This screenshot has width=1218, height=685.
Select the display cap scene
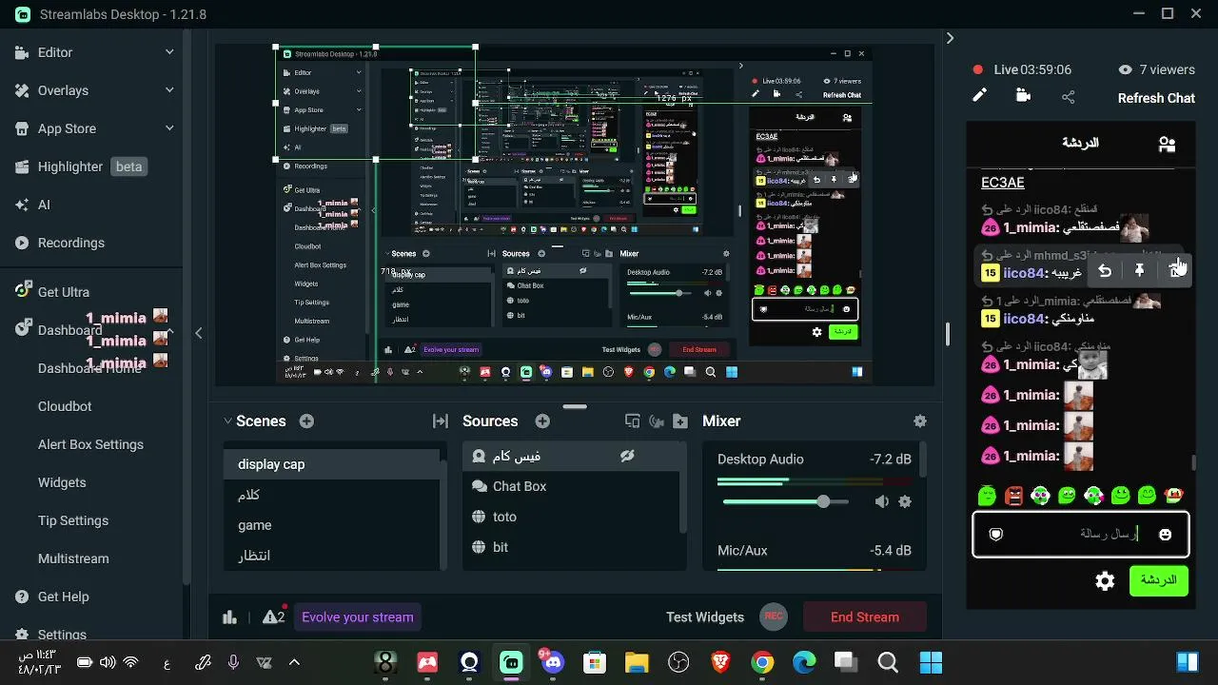(x=332, y=464)
